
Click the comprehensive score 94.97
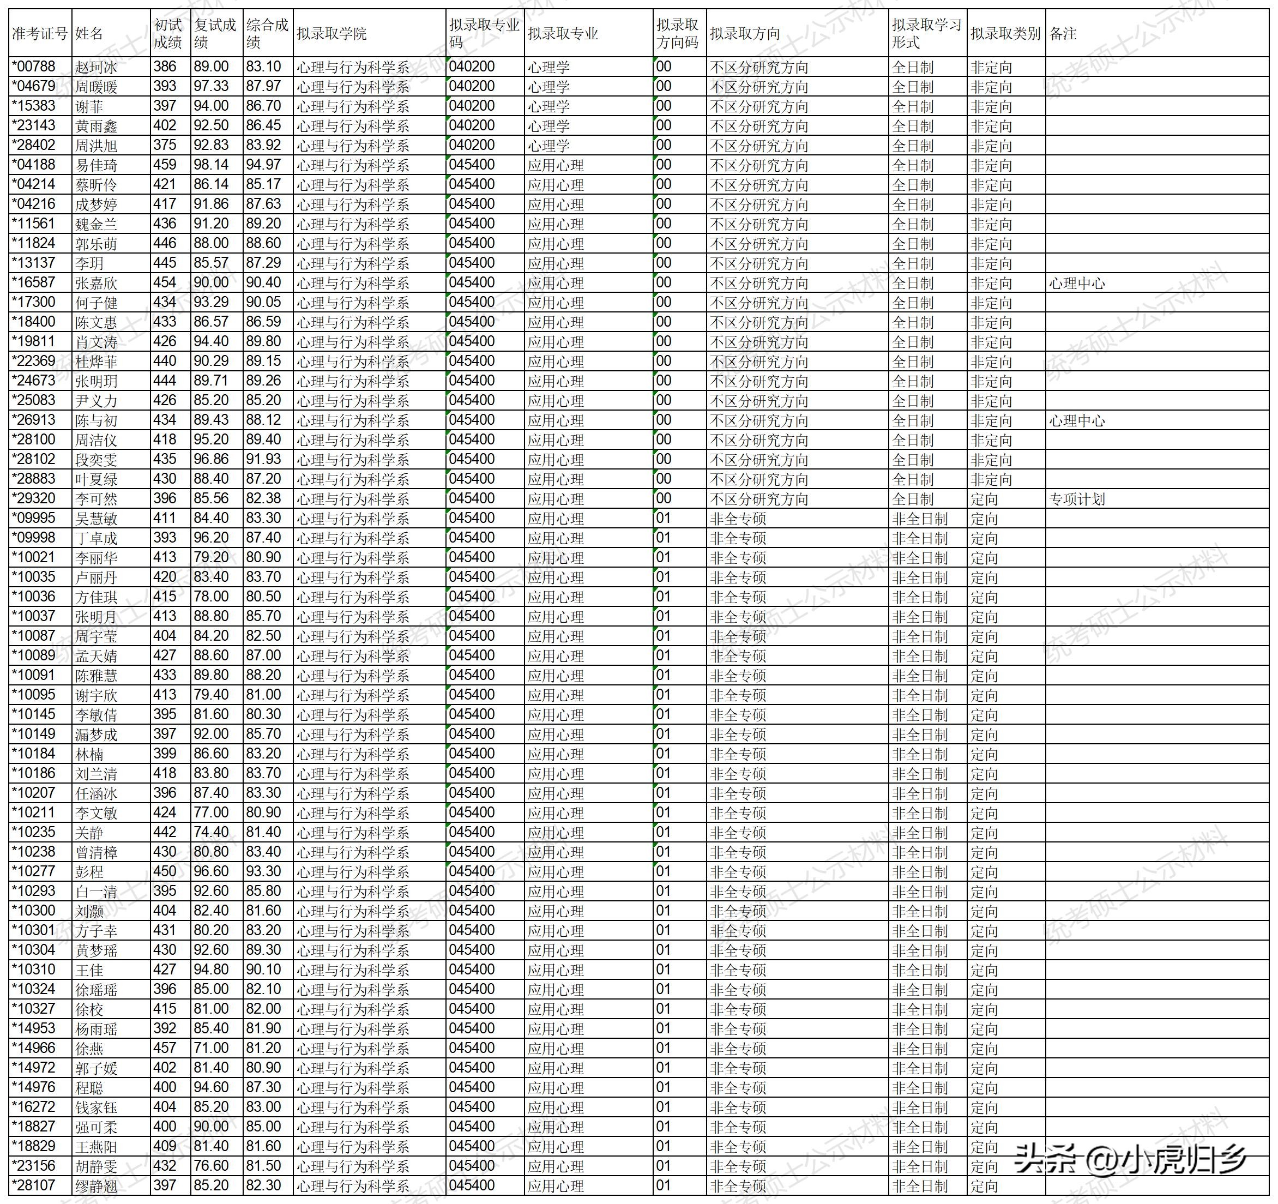[x=263, y=165]
